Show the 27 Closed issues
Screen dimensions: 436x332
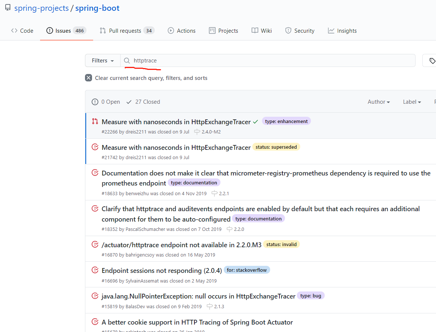[x=143, y=102]
